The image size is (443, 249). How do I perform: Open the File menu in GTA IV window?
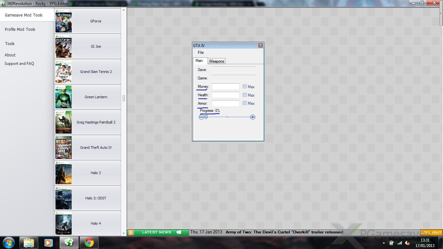pos(201,53)
